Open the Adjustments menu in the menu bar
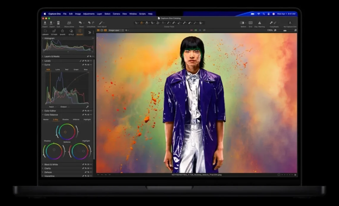Screen dimensions: 339x206 pyautogui.click(x=89, y=14)
